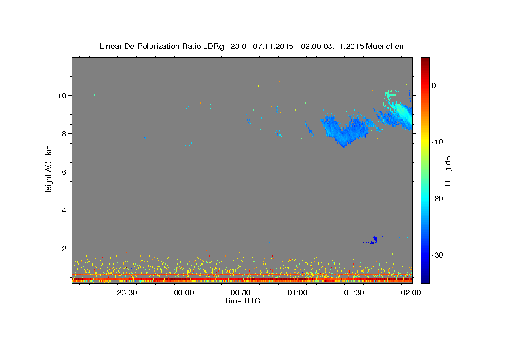Click the colorbar tick label '-10'

coord(438,142)
